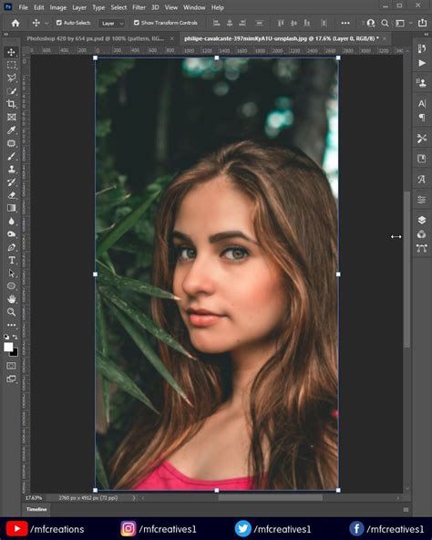Image resolution: width=432 pixels, height=540 pixels.
Task: Expand status bar info arrow
Action: pyautogui.click(x=134, y=498)
